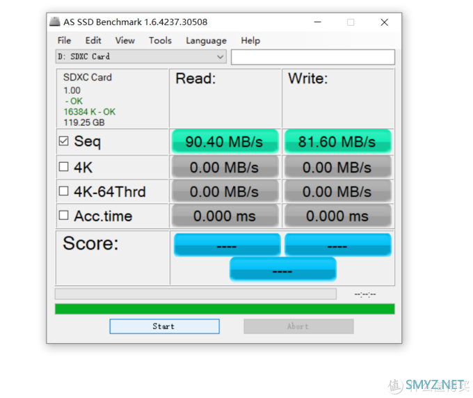Click the Start button
The width and height of the screenshot is (473, 398).
[164, 326]
